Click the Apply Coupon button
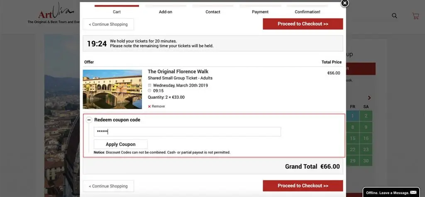 pyautogui.click(x=121, y=144)
